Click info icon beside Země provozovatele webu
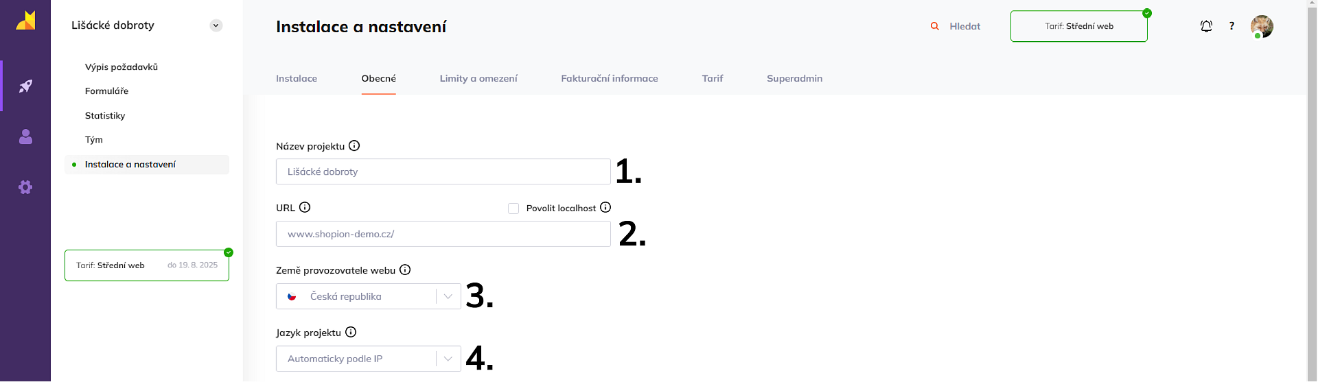The height and width of the screenshot is (382, 1318). 405,270
